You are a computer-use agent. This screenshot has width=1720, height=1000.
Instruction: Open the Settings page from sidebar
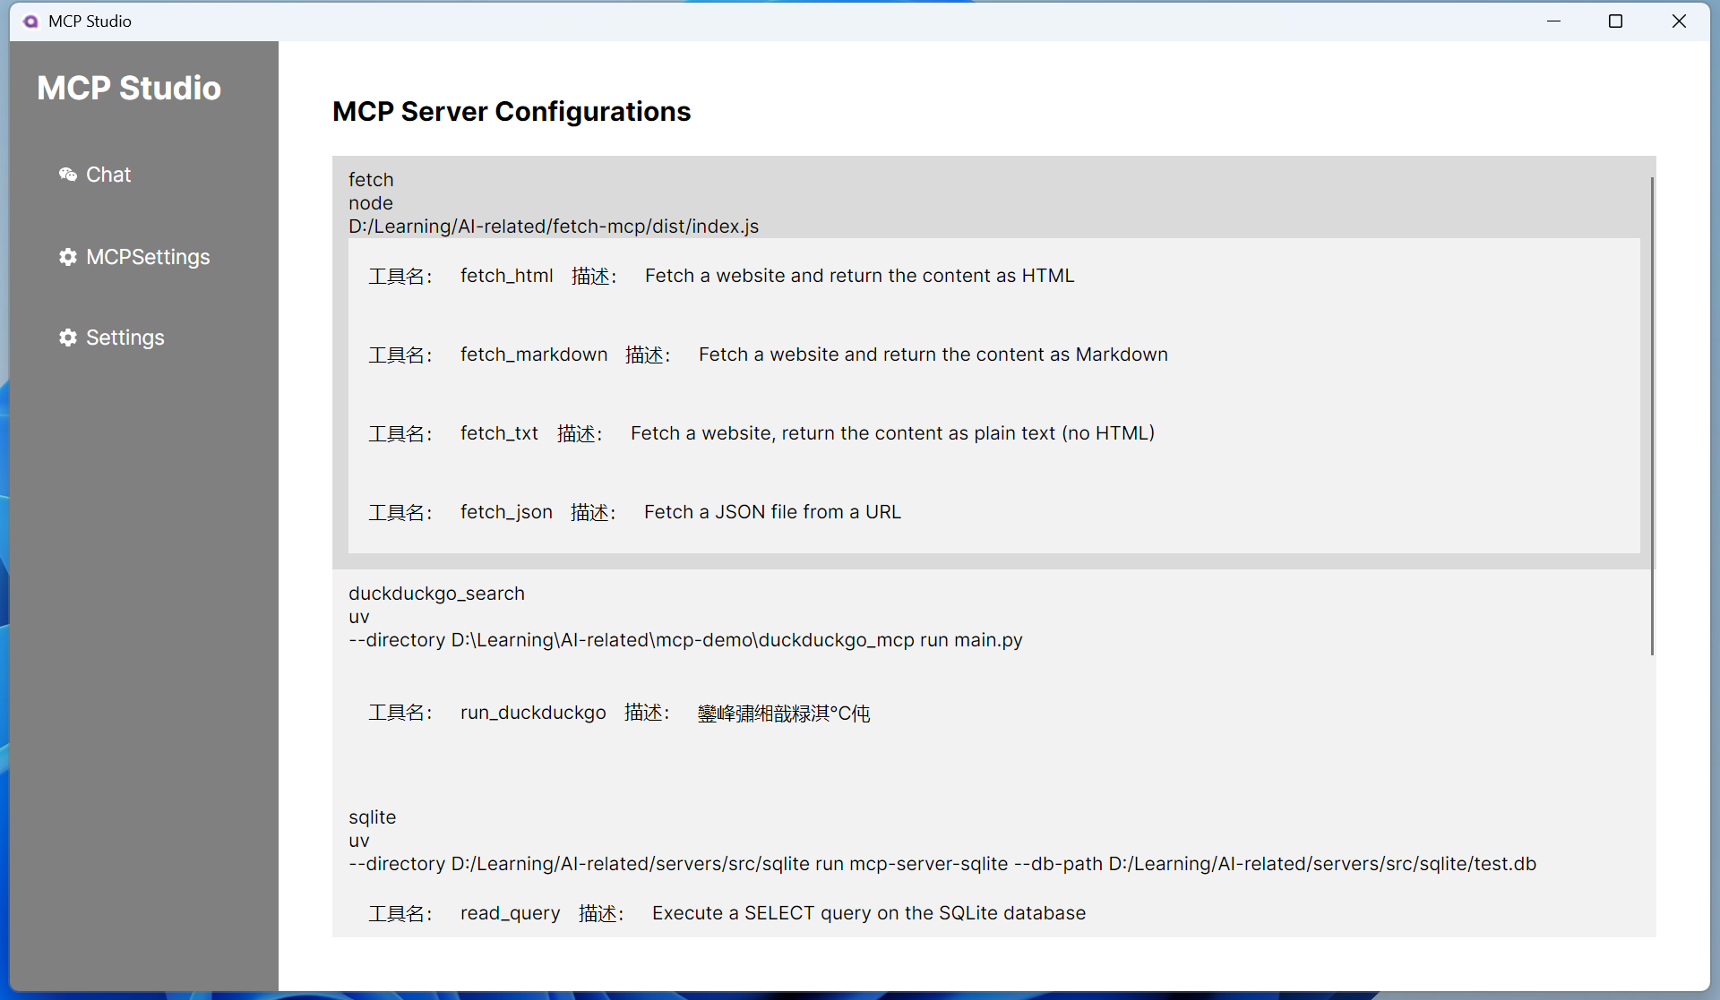[125, 338]
